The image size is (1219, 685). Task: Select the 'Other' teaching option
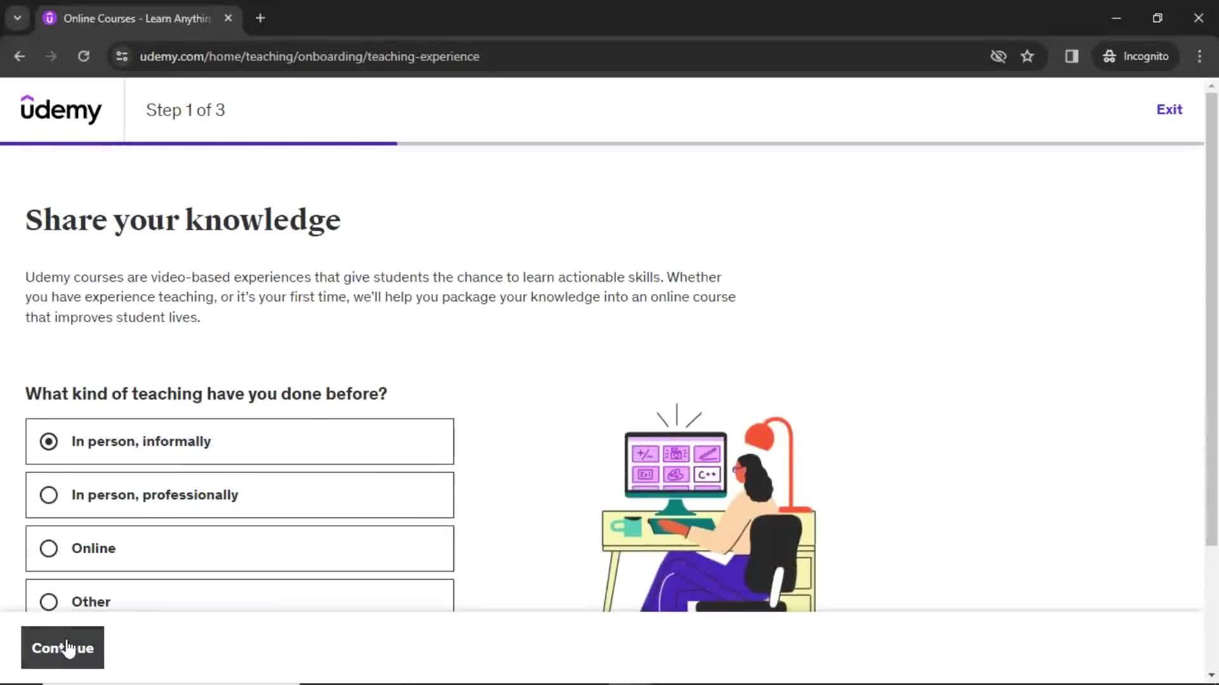48,601
